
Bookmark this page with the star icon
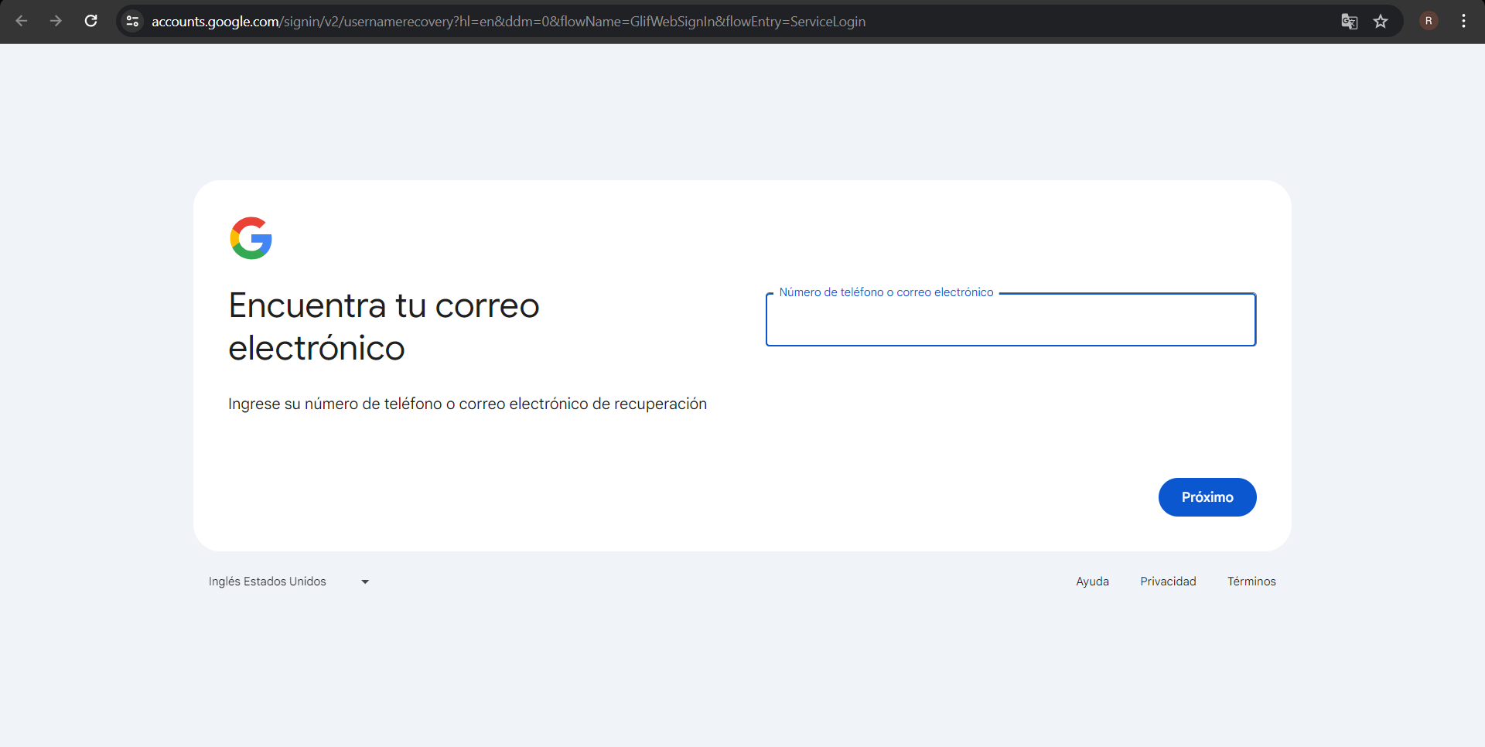(x=1381, y=22)
